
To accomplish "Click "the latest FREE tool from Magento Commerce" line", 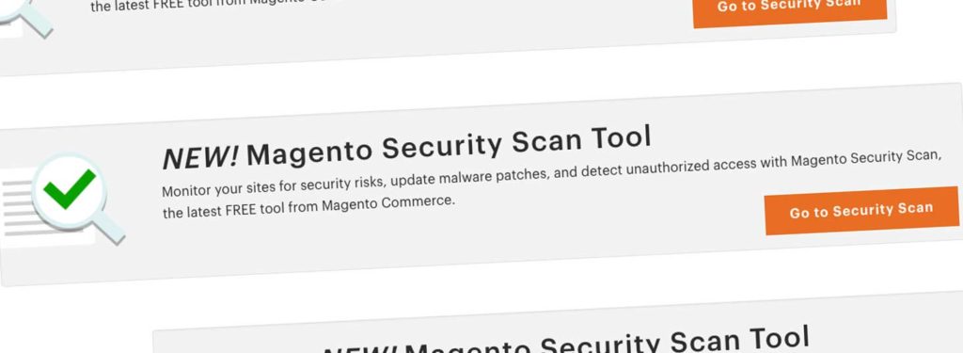I will point(308,207).
